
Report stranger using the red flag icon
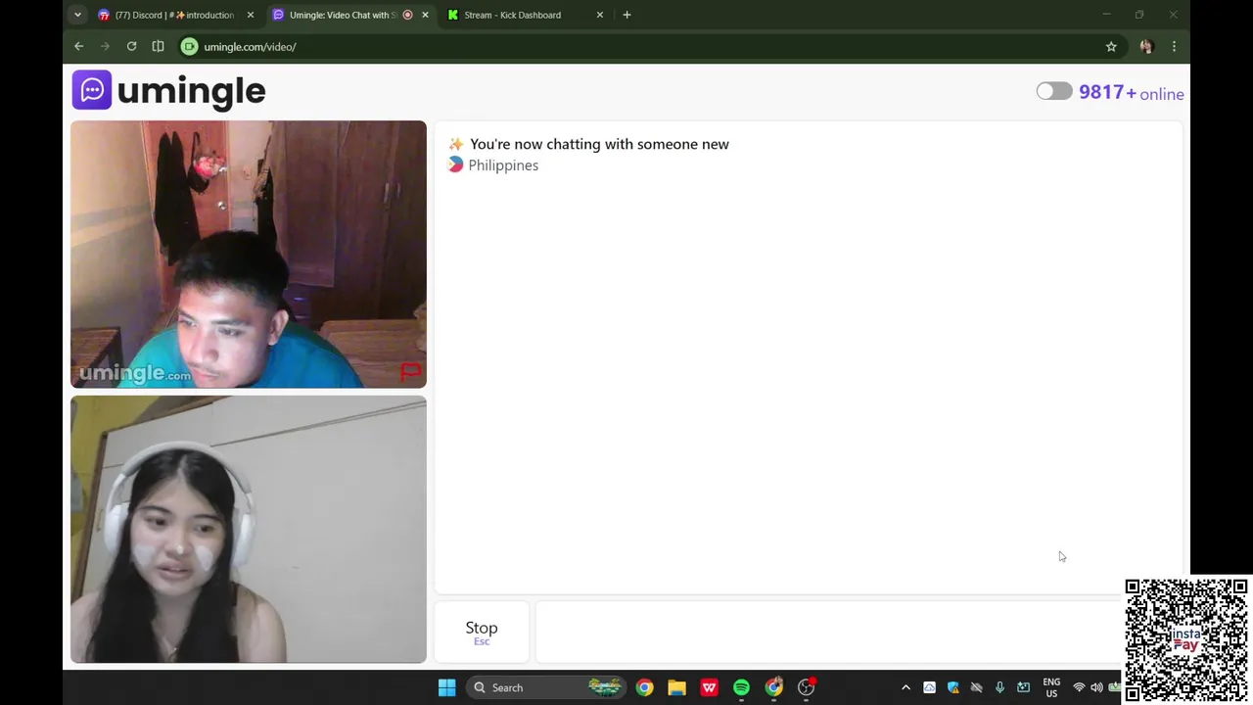pyautogui.click(x=410, y=372)
